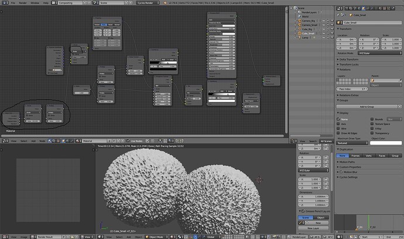Open the Modifiers wrench properties tab icon

[372, 9]
